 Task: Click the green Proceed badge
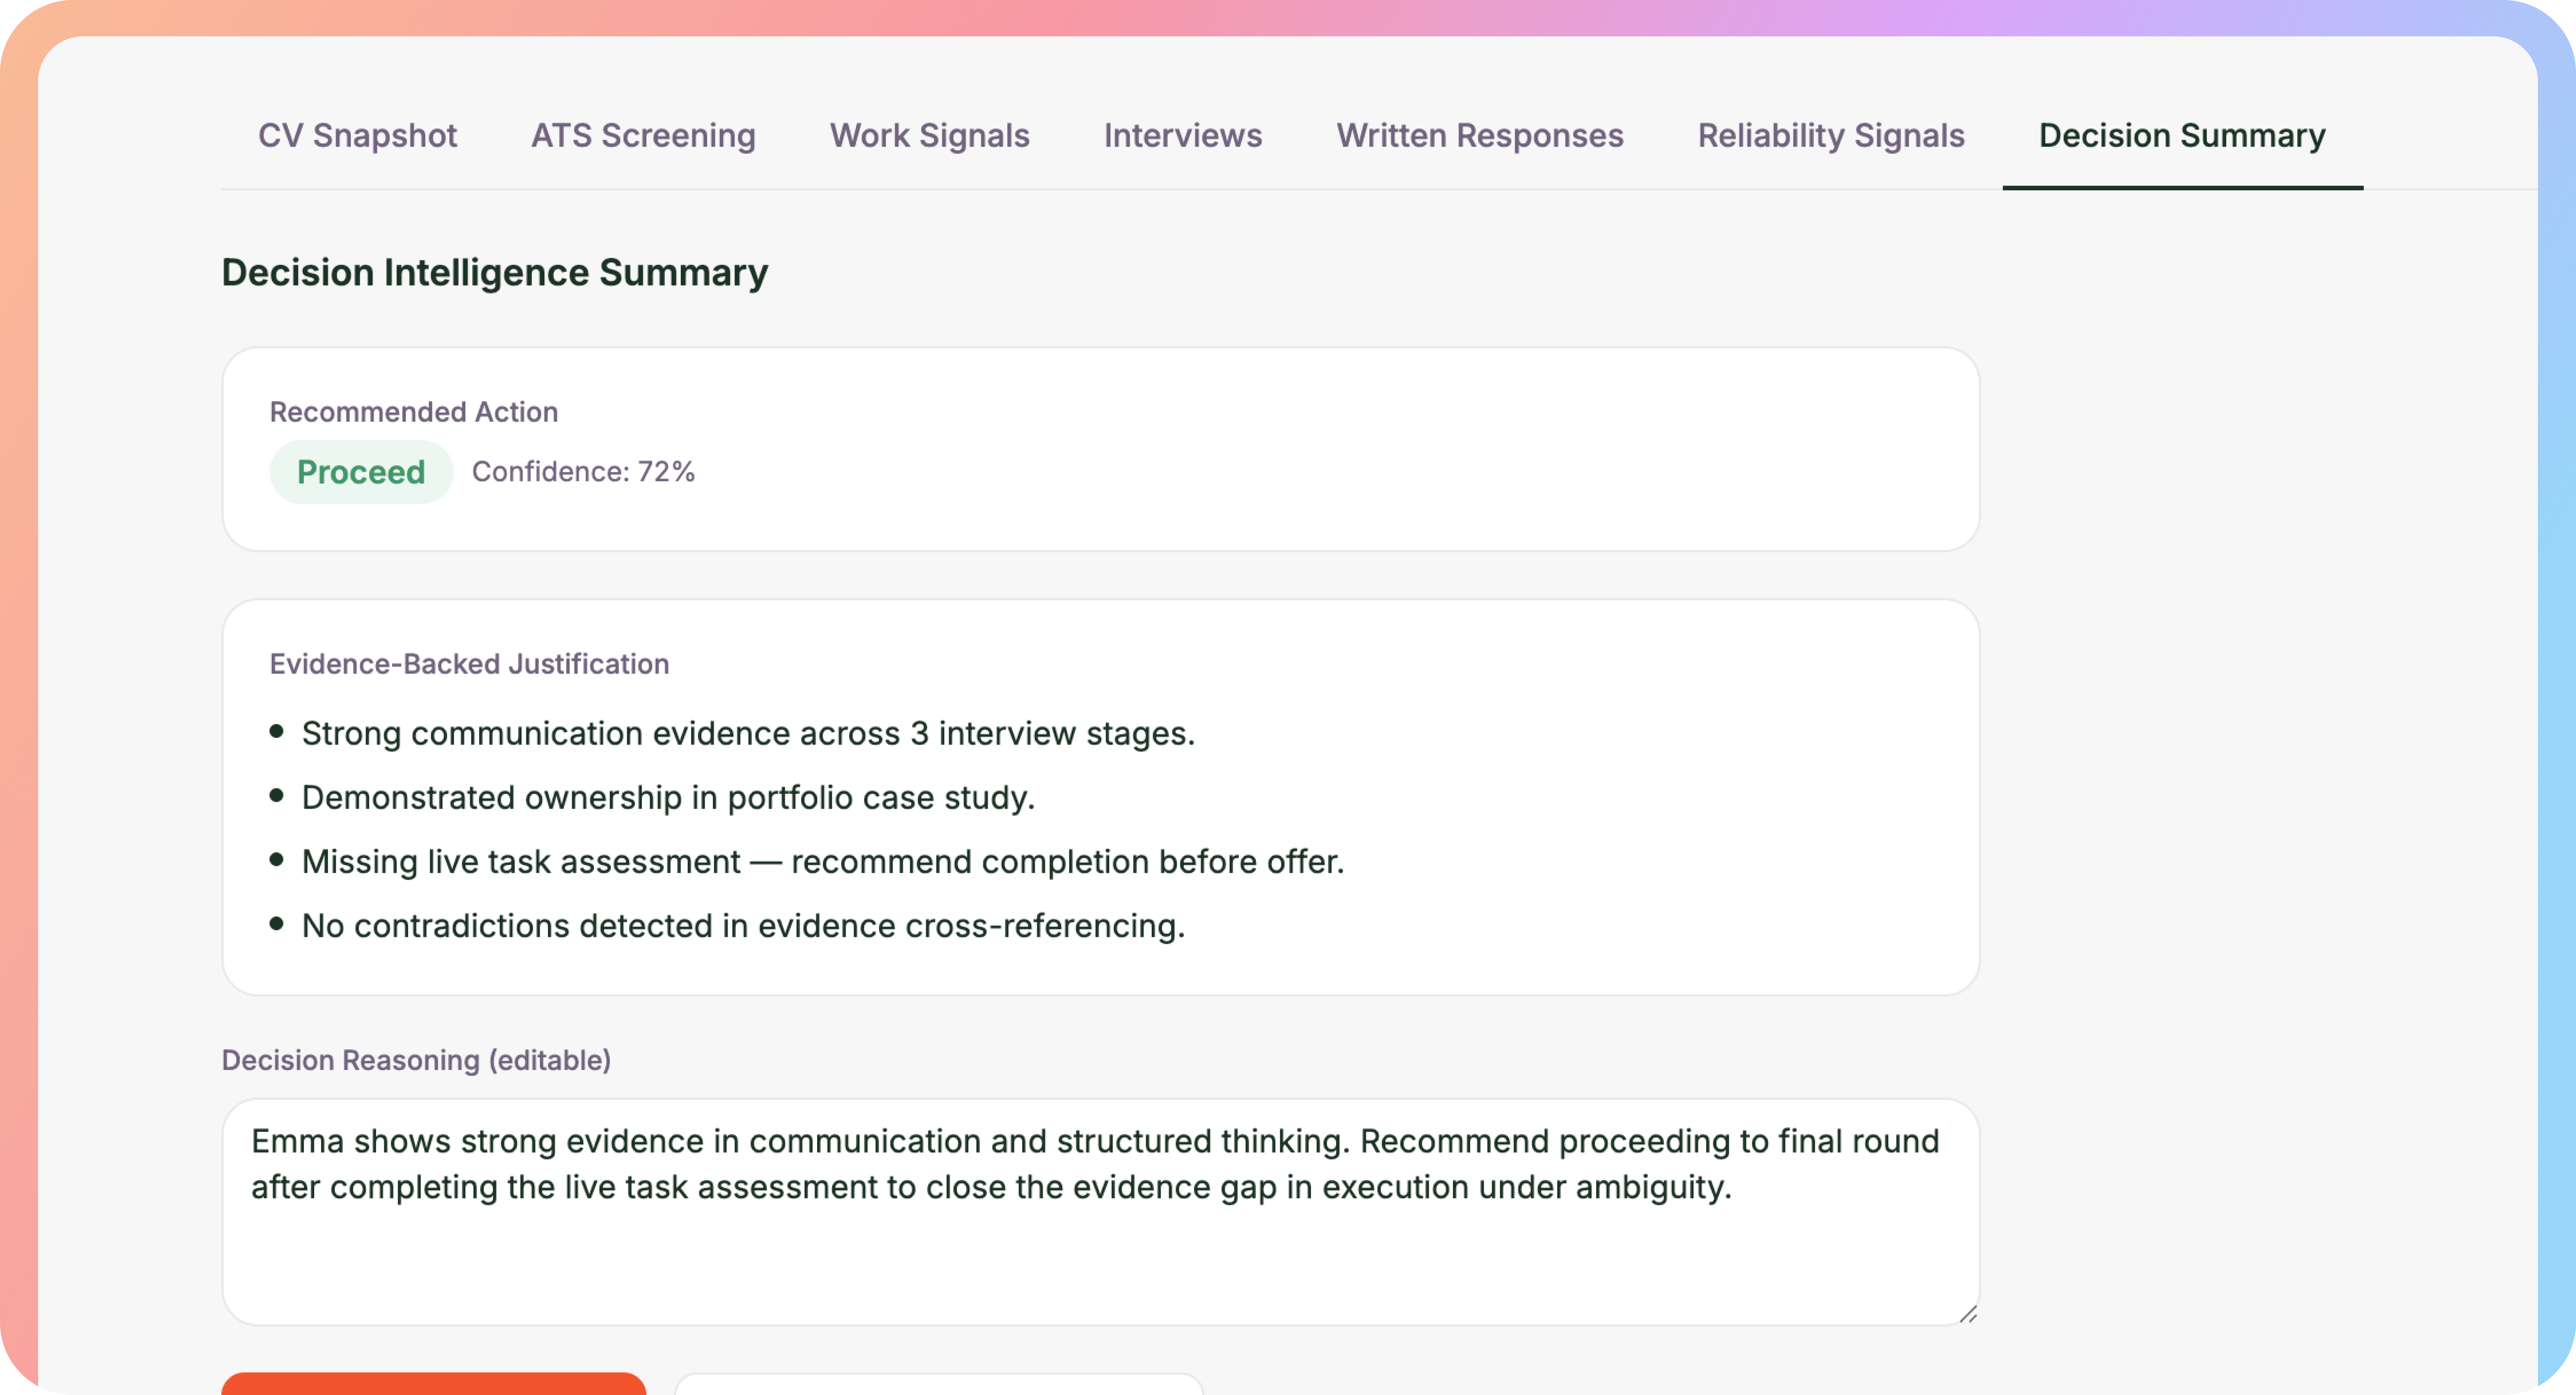(x=361, y=472)
